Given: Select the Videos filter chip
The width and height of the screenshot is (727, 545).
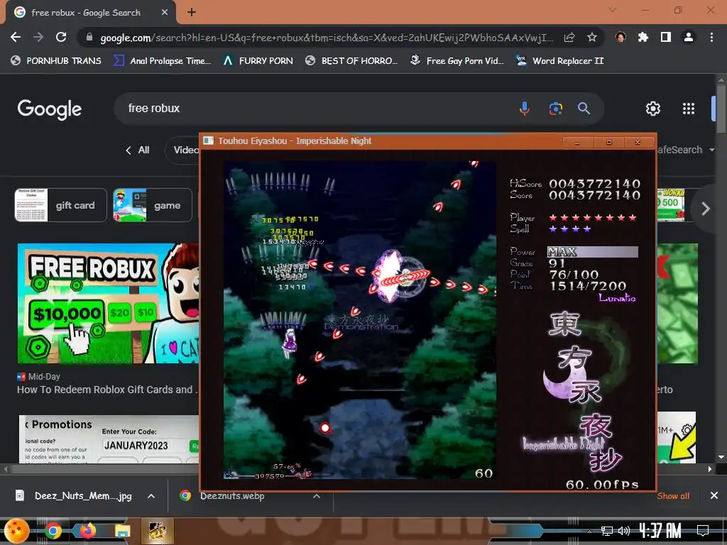Looking at the screenshot, I should (x=183, y=150).
